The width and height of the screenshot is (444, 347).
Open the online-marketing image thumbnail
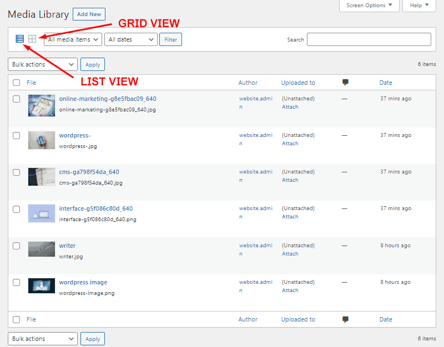(x=41, y=105)
